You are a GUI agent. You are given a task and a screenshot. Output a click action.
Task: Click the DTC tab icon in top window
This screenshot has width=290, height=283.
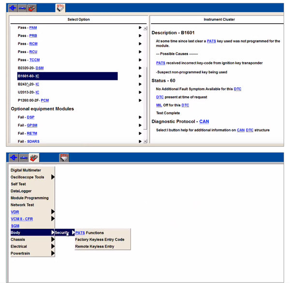coord(61,7)
